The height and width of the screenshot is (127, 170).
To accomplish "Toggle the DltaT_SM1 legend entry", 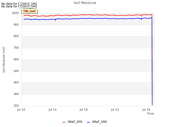I will (x=73, y=122).
